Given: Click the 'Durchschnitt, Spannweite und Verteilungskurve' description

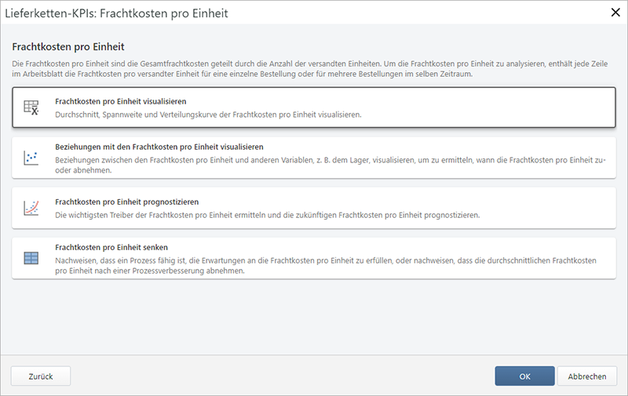Looking at the screenshot, I should tap(208, 114).
